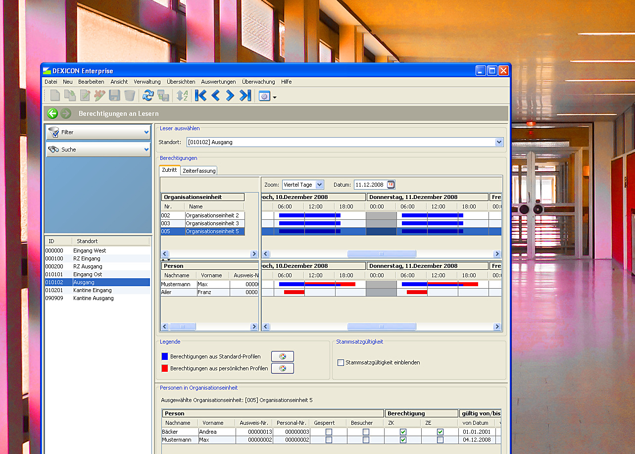635x454 pixels.
Task: Toggle ZE checkbox for Bäcker Andrea
Action: coord(440,432)
